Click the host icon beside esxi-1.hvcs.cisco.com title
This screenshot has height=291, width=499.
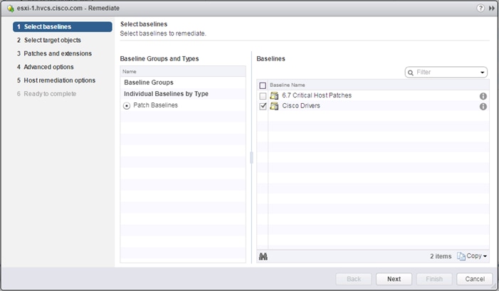click(11, 9)
